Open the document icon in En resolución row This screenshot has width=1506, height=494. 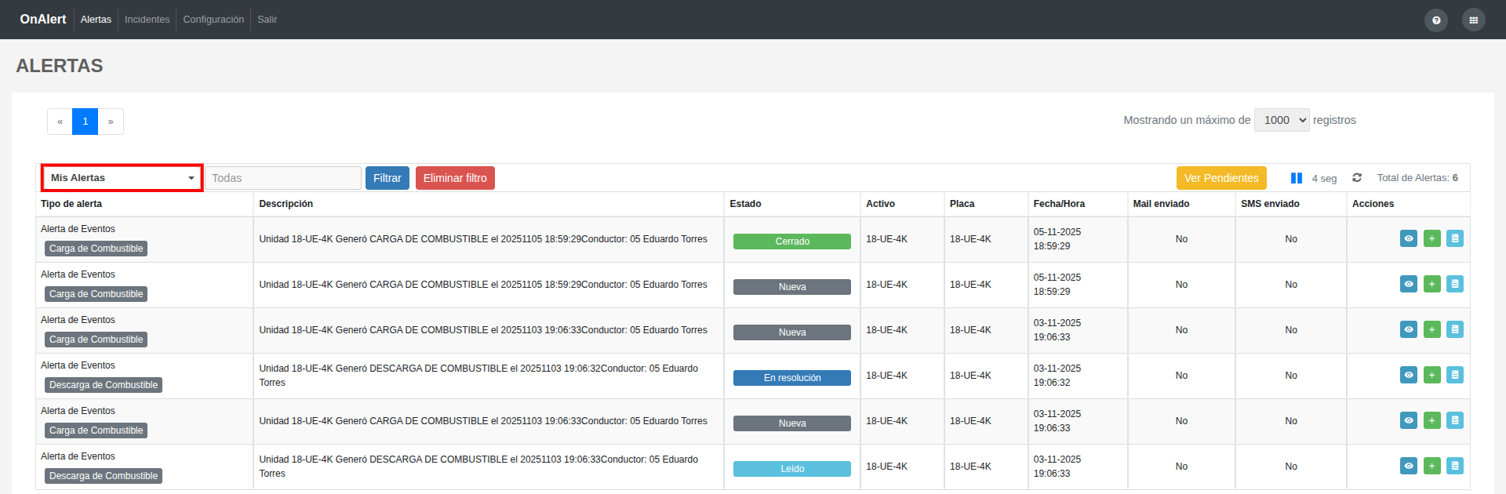coord(1455,375)
